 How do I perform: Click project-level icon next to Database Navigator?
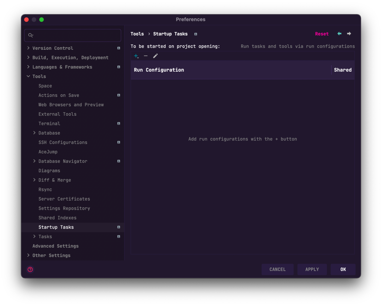(118, 161)
